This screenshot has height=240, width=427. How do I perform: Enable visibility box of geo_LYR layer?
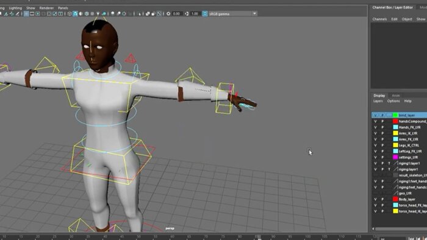point(375,193)
